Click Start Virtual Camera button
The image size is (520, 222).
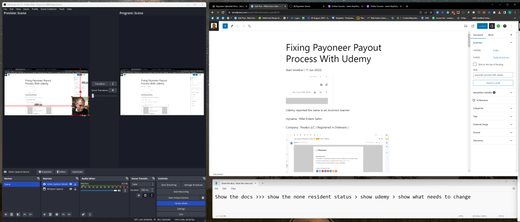point(178,198)
